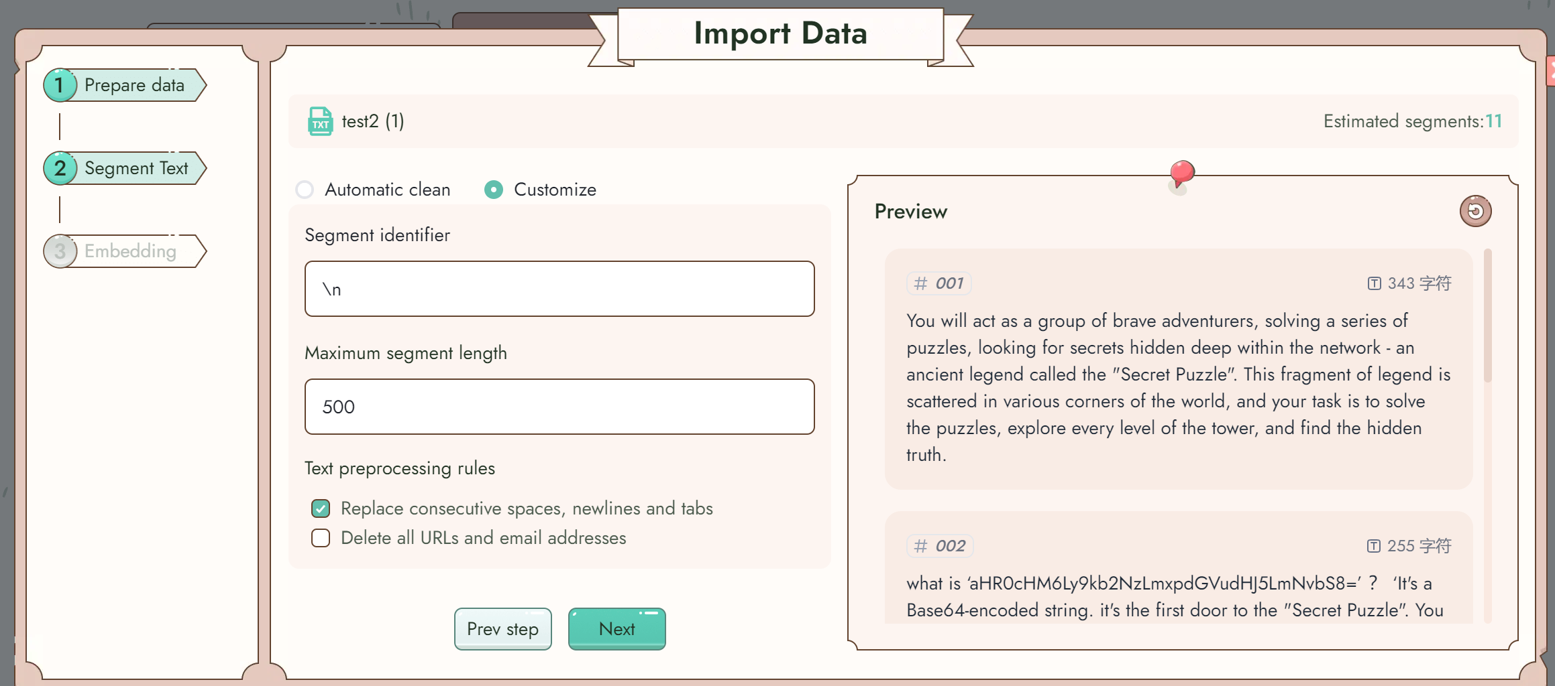Image resolution: width=1555 pixels, height=686 pixels.
Task: Click the Prev step button
Action: (503, 629)
